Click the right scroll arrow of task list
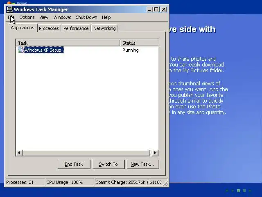Screen dimensions: 262x197 (155, 153)
